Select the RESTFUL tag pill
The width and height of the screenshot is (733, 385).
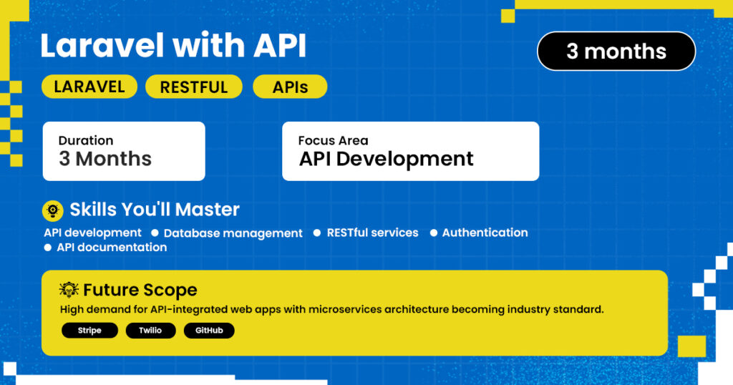[x=194, y=87]
